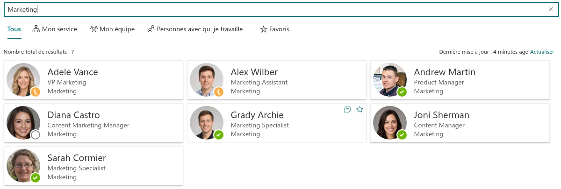This screenshot has width=561, height=189.
Task: Open Sarah Cormier's profile photo
Action: 23,166
